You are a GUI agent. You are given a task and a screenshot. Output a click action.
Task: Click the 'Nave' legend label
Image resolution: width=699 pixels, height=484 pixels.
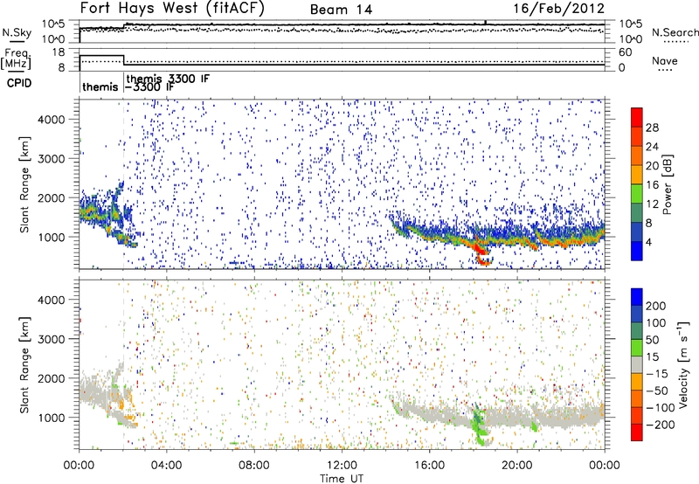664,60
